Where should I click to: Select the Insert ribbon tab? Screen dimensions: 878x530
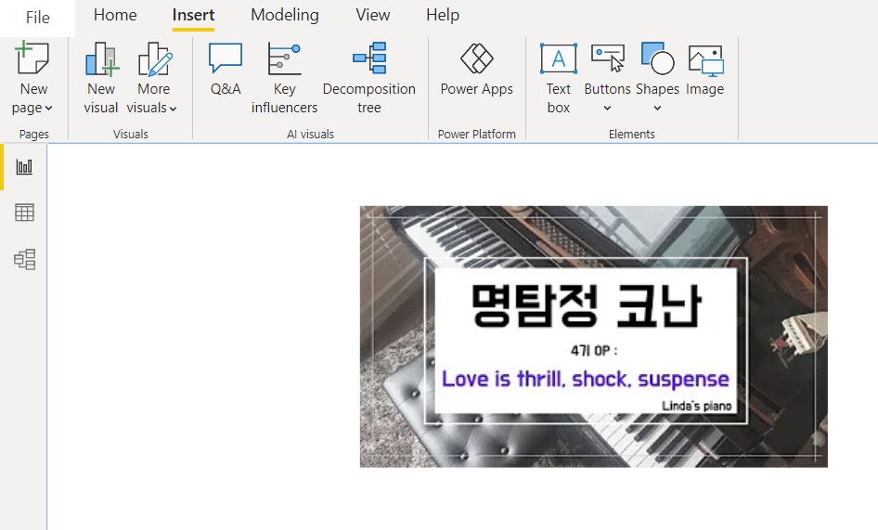(x=193, y=15)
